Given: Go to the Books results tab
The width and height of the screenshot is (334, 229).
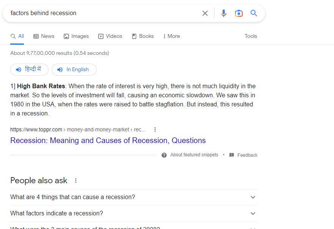Looking at the screenshot, I should pyautogui.click(x=143, y=36).
